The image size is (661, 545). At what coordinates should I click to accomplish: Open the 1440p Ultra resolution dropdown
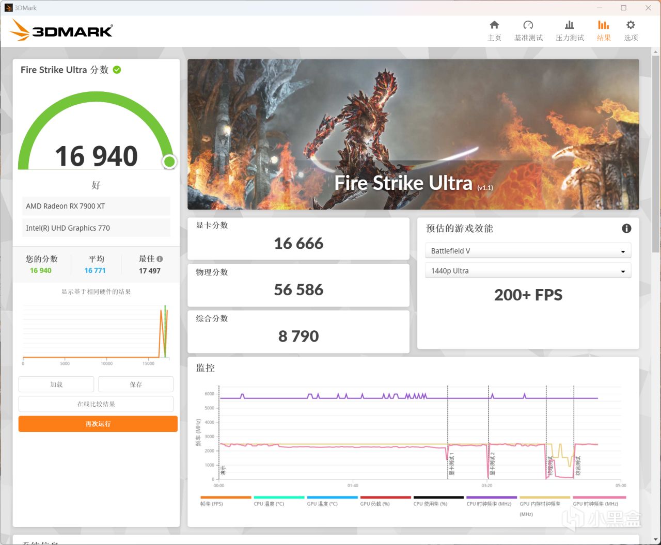pos(528,271)
